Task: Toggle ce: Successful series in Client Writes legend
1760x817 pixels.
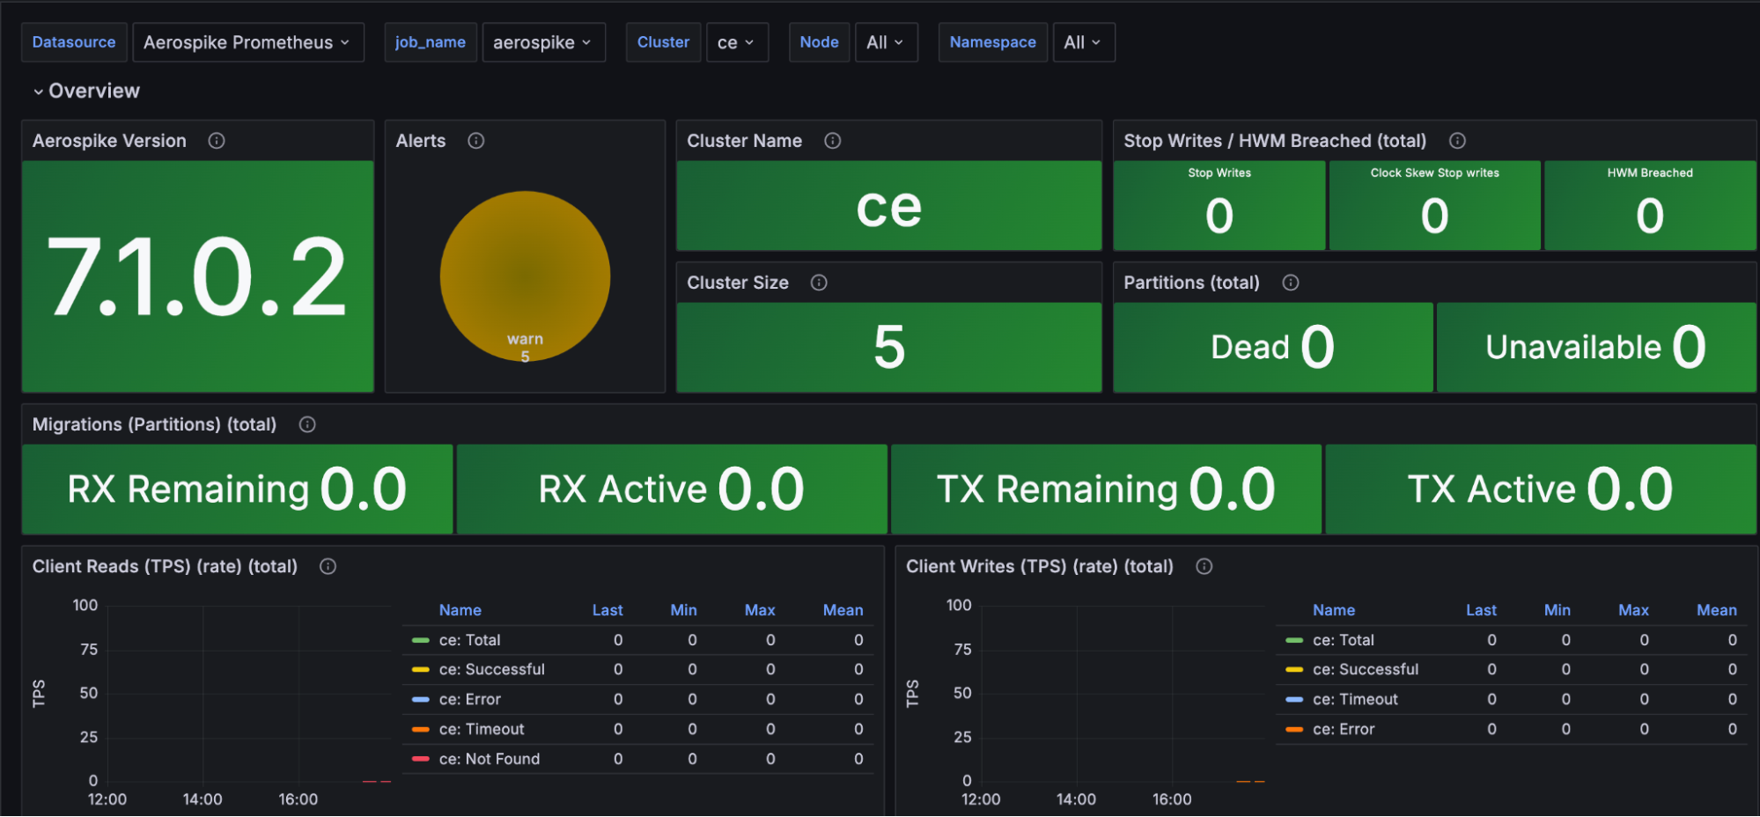Action: (1366, 669)
